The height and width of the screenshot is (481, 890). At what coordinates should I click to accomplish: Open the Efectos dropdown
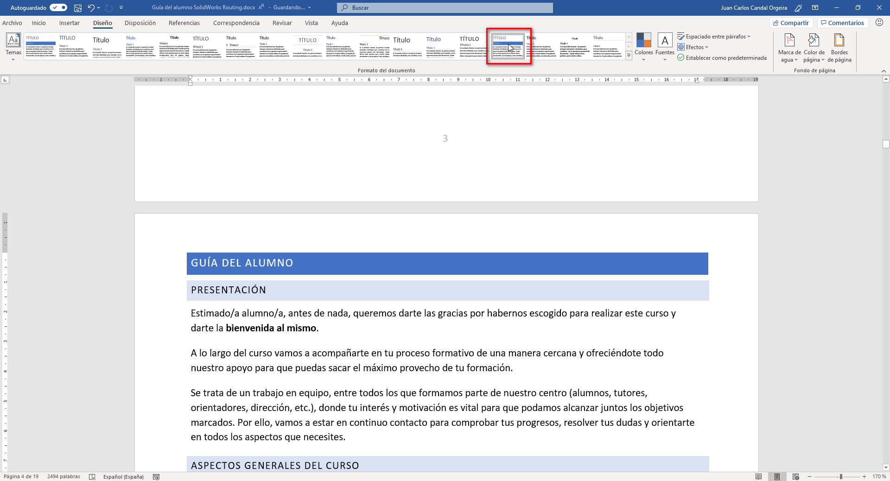coord(693,47)
